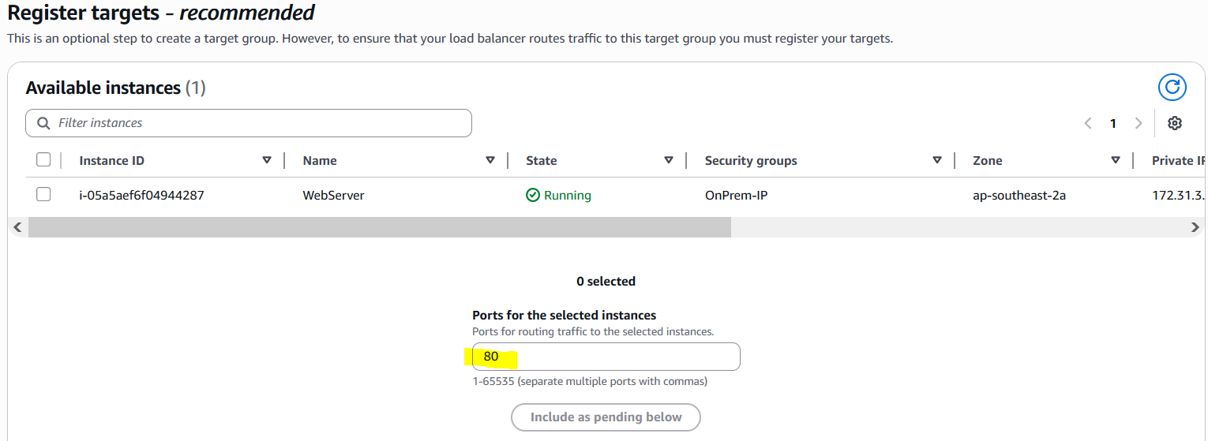Click the green Running status icon
The height and width of the screenshot is (441, 1208).
[x=533, y=195]
